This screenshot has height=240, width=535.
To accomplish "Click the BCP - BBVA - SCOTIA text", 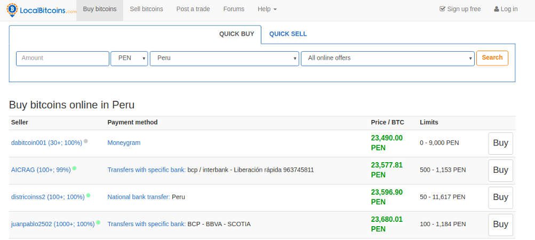I will pos(219,225).
